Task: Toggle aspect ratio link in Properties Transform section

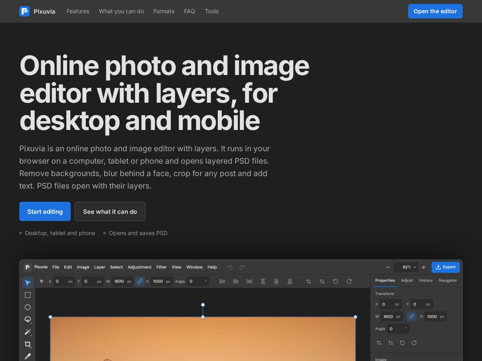Action: [411, 316]
